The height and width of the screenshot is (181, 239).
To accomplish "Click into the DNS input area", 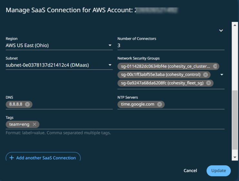I will point(71,104).
